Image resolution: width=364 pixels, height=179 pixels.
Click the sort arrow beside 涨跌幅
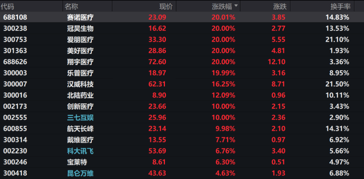pos(236,6)
